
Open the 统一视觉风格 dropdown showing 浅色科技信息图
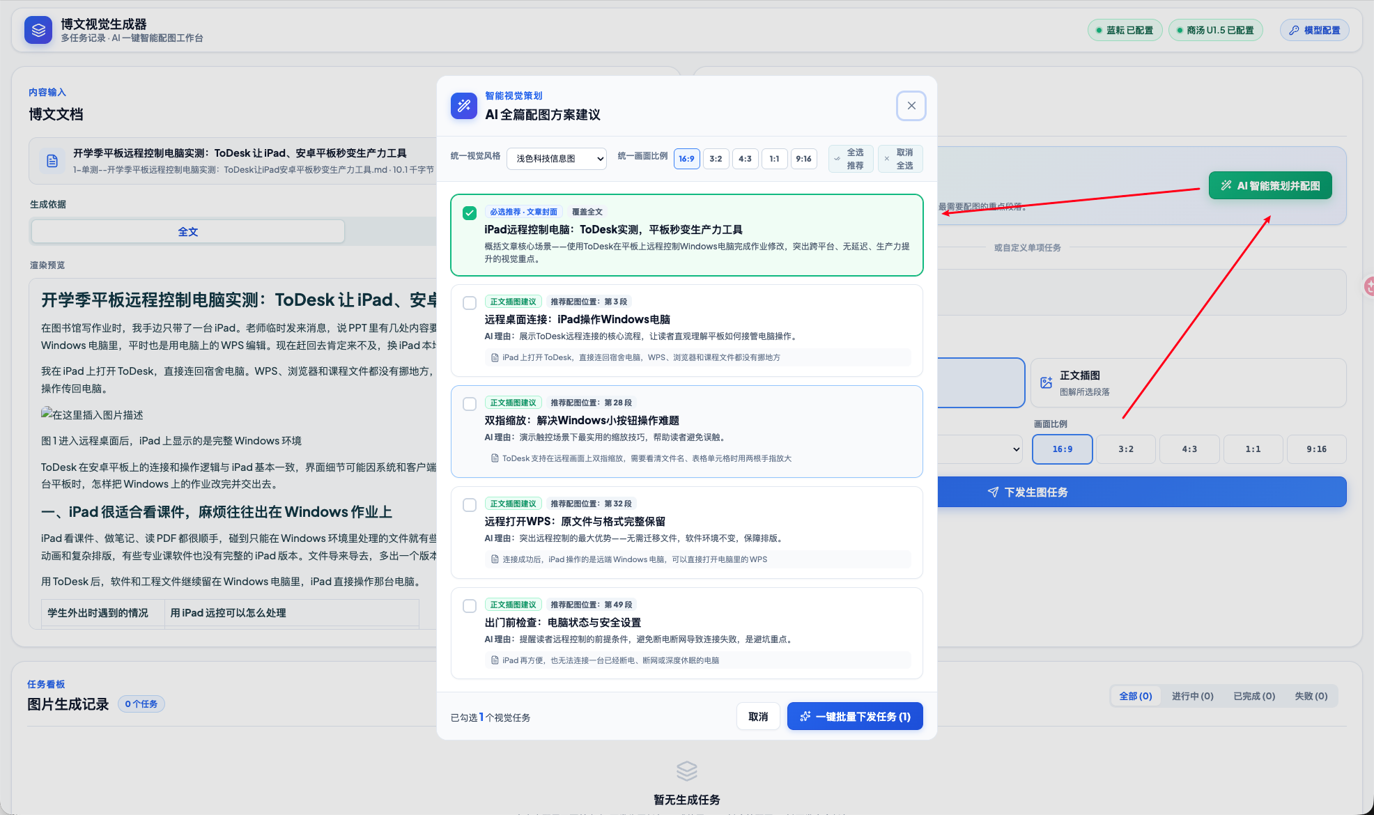(557, 159)
